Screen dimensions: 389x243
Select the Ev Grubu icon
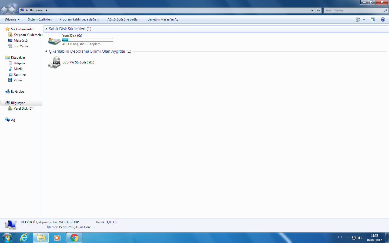click(x=8, y=91)
